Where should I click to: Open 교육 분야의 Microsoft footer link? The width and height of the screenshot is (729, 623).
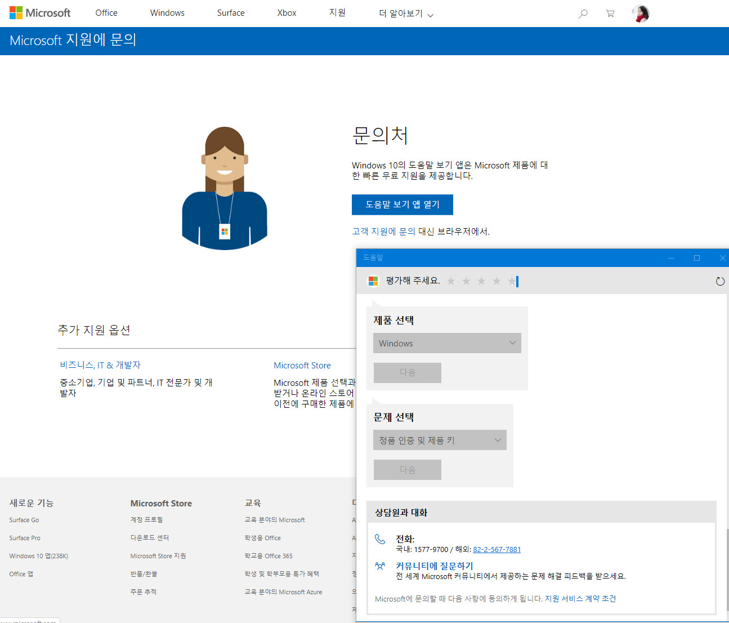tap(275, 520)
